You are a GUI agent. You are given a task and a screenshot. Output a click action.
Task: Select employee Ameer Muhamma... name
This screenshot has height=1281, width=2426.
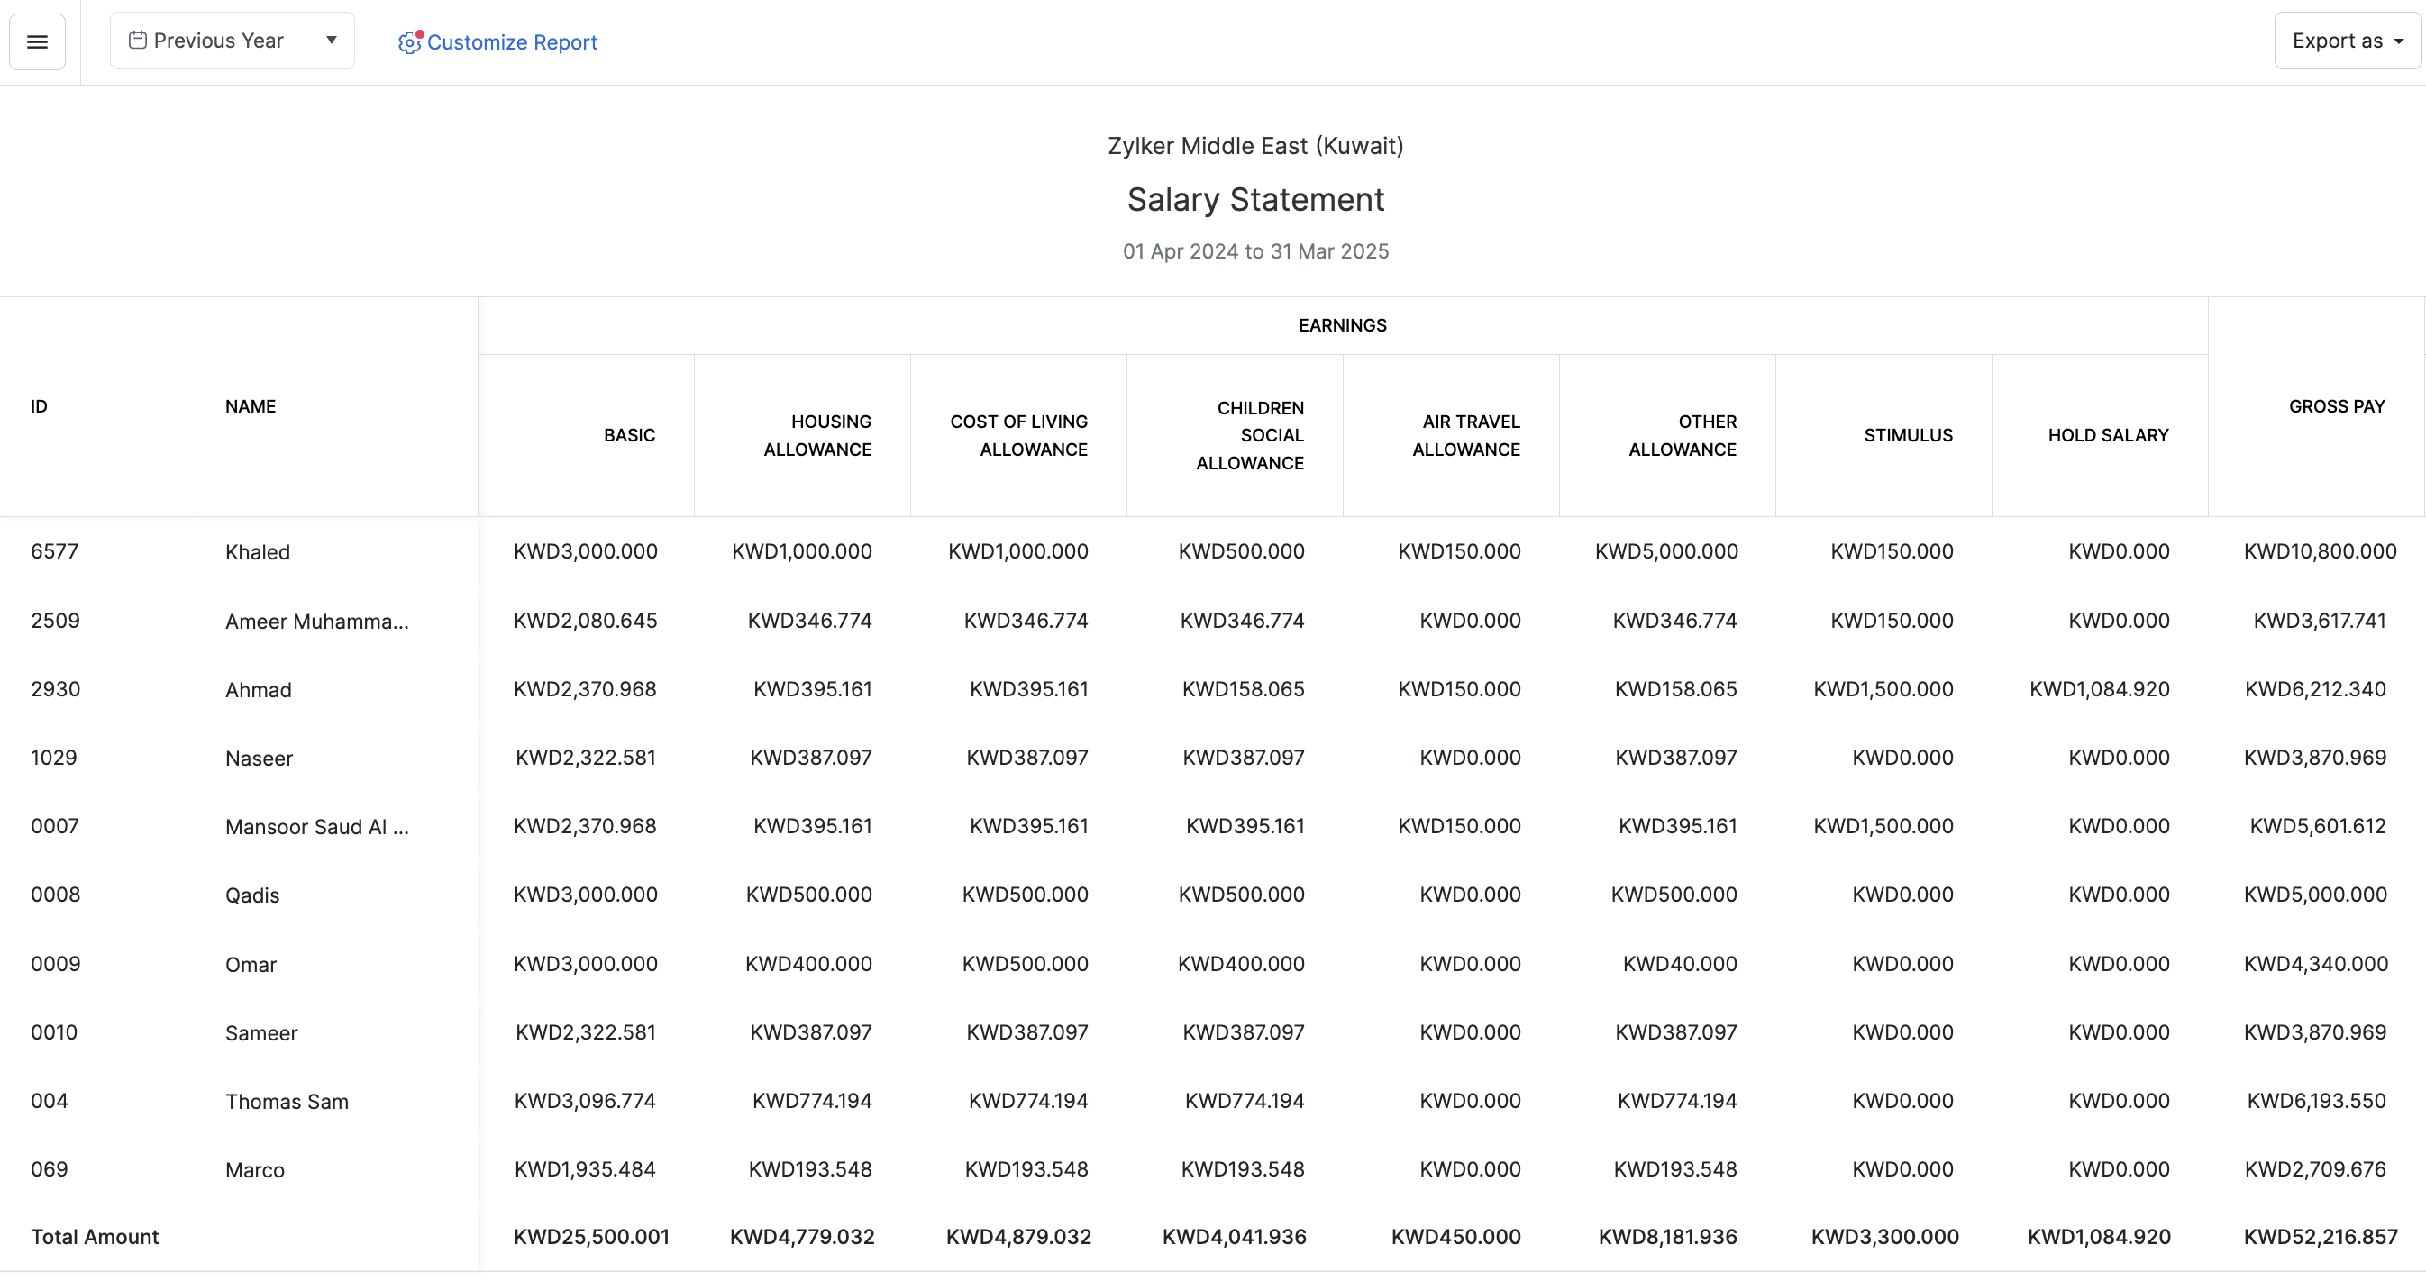(x=316, y=622)
